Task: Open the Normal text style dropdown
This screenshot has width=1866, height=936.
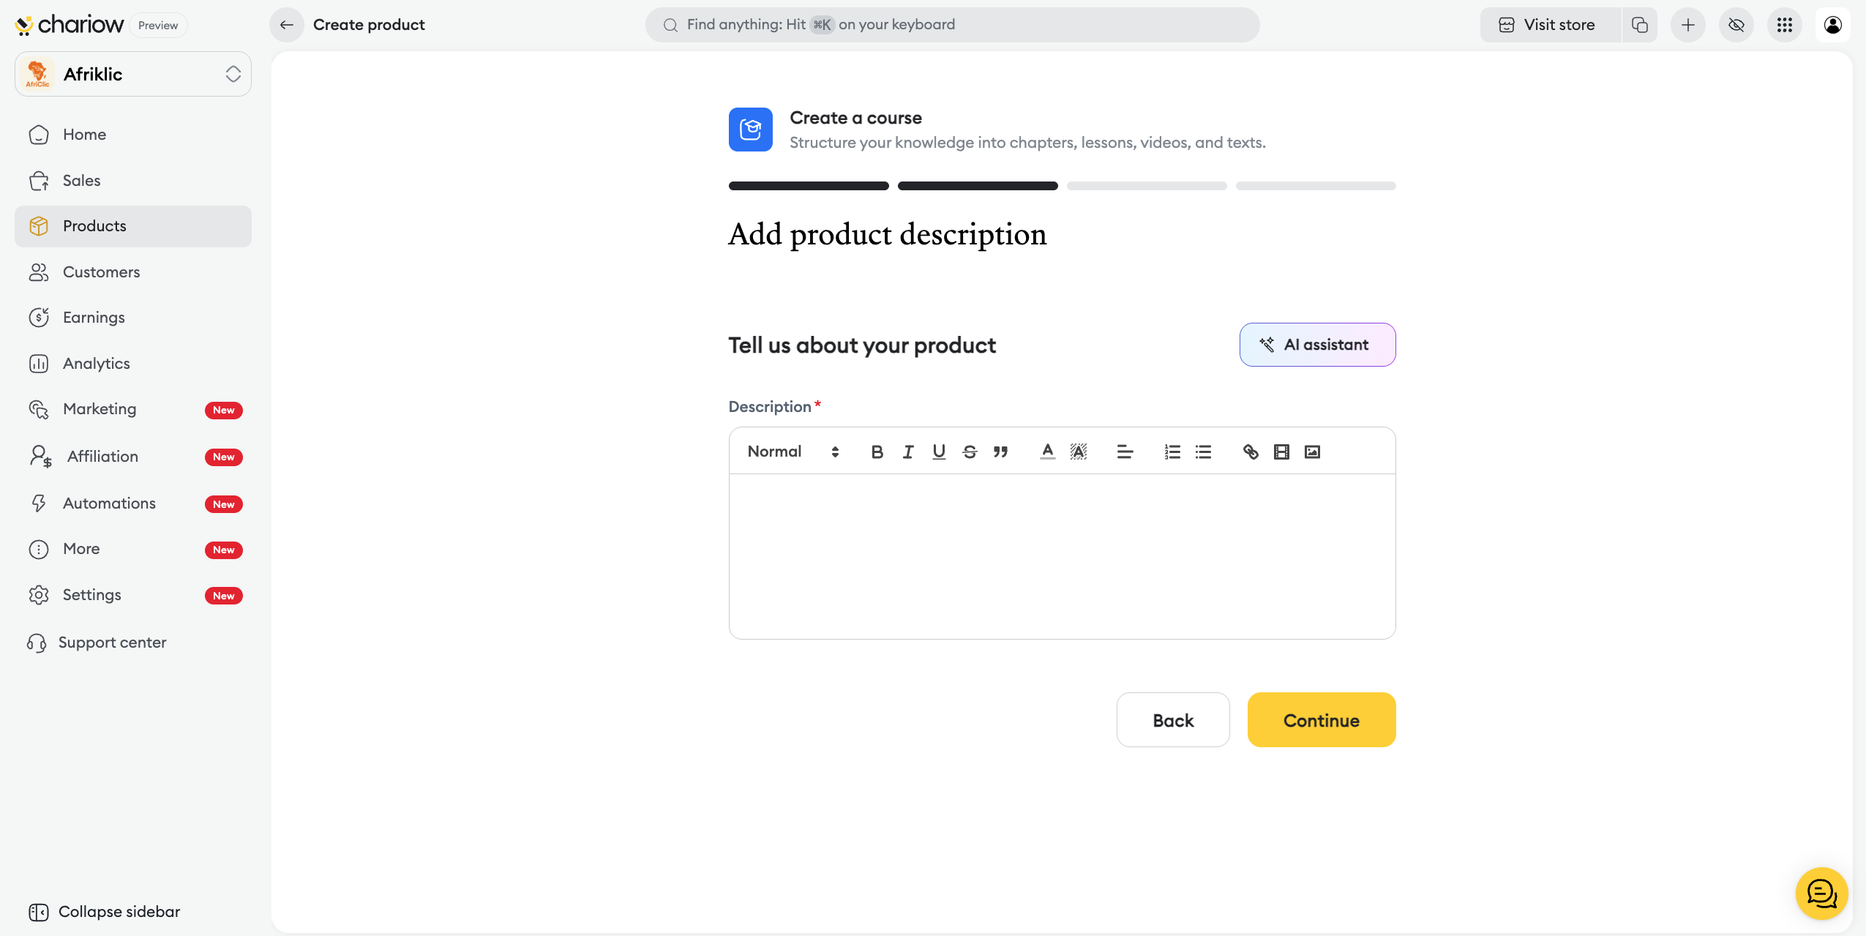Action: 793,452
